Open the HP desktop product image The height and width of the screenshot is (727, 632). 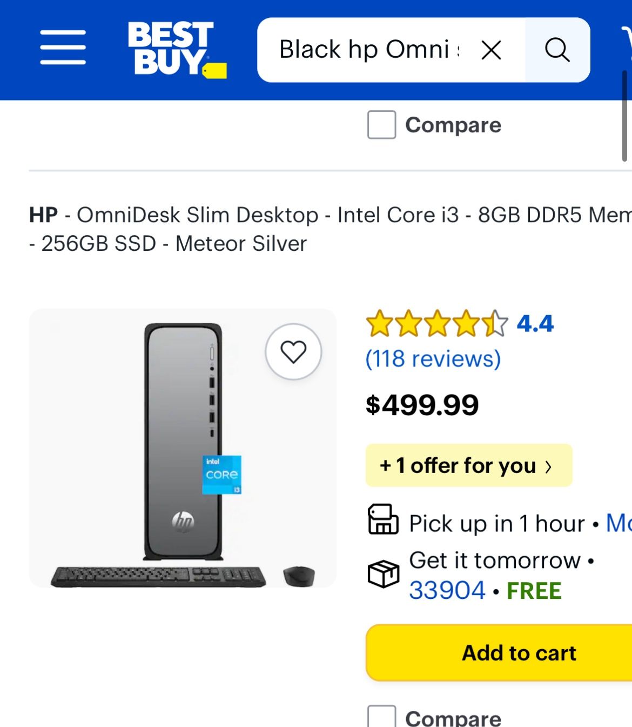point(183,448)
